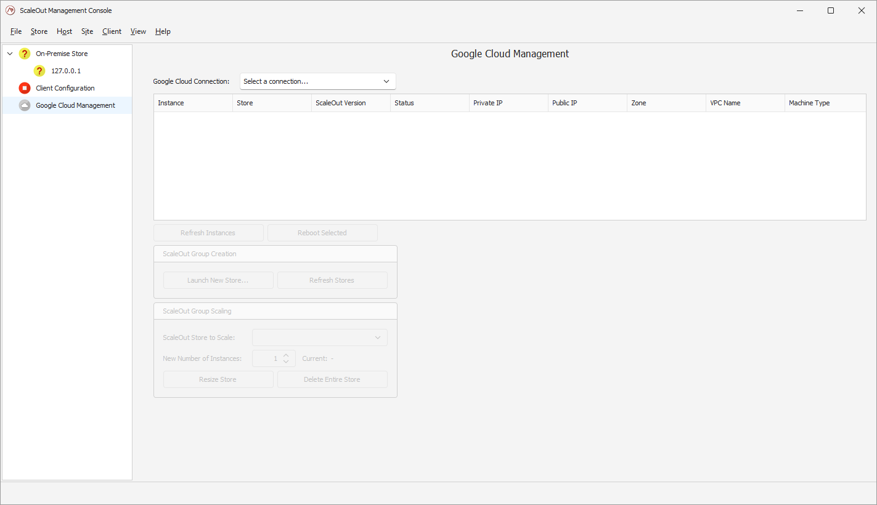Minimize the ScaleOut Management Console window
Screen dimensions: 877x505
[x=800, y=10]
